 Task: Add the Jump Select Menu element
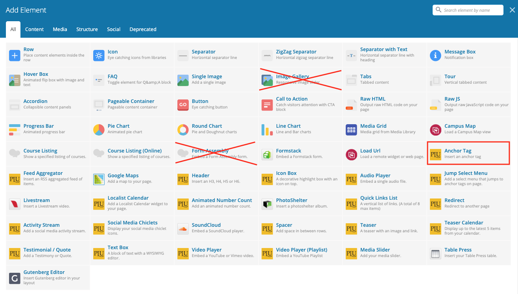tap(469, 179)
